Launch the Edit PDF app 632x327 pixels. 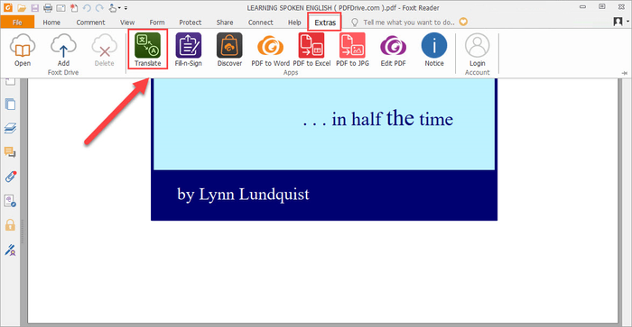394,50
